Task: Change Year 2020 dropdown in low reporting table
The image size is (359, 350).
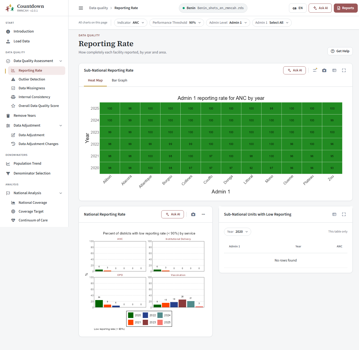Action: click(238, 232)
